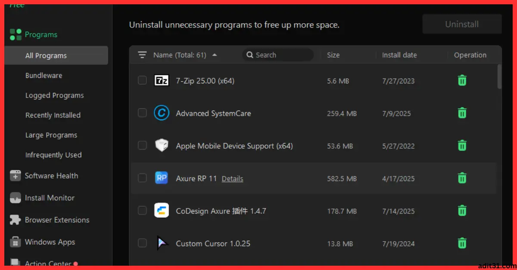Viewport: 517px width, 270px height.
Task: Tick the Advanced SystemCare checkbox
Action: tap(142, 113)
